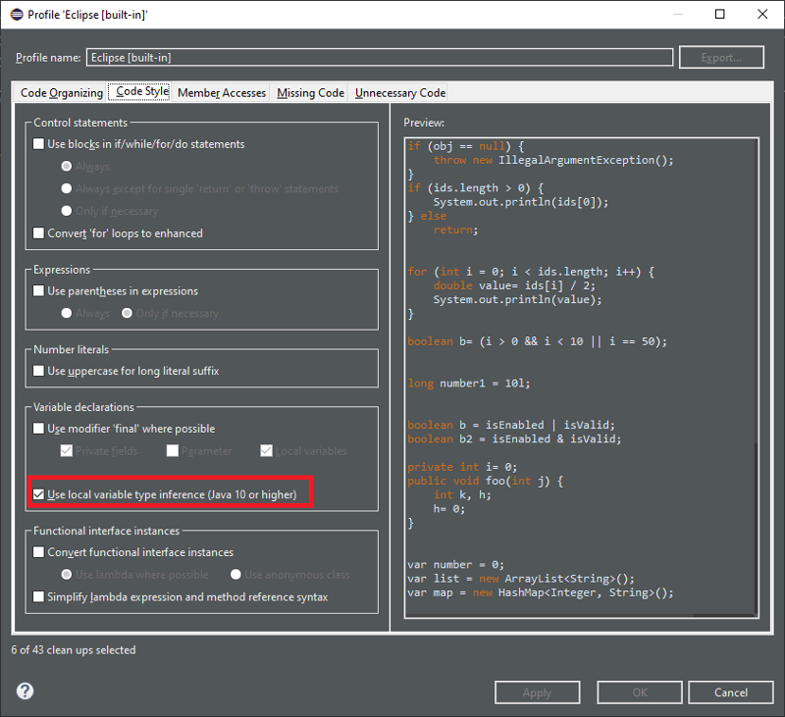
Task: Select 'Always' radio under Expressions
Action: 66,313
